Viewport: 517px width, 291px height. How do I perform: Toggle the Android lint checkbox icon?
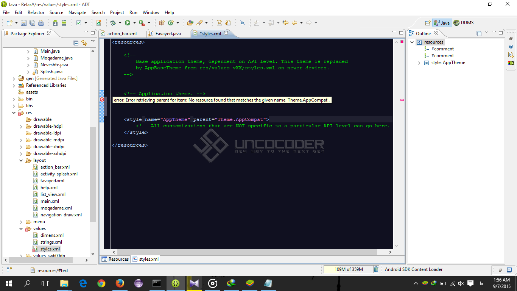(x=79, y=23)
